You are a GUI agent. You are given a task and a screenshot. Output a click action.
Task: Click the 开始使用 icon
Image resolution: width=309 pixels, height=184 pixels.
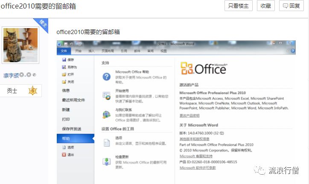(x=106, y=95)
